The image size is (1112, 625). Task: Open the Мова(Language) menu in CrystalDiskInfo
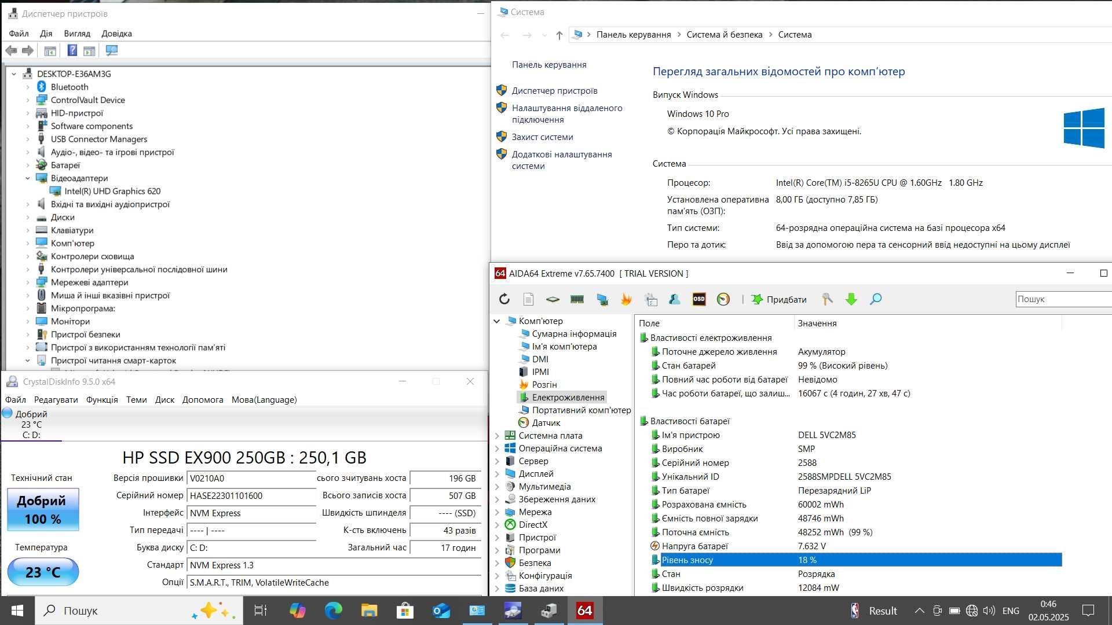264,400
